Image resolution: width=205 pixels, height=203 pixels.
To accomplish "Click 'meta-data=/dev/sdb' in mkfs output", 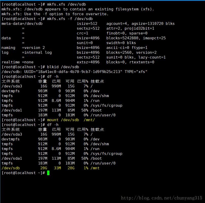I will coord(22,24).
